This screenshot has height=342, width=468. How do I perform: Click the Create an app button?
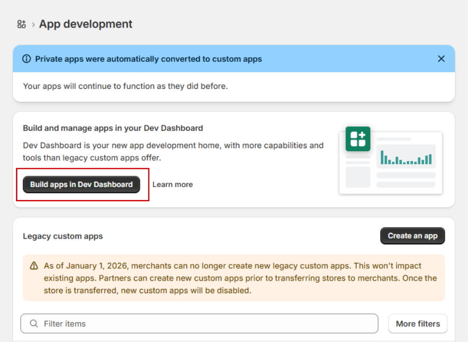click(x=412, y=236)
